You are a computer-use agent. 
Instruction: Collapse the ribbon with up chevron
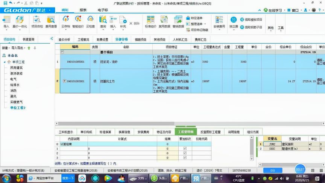pos(260,10)
